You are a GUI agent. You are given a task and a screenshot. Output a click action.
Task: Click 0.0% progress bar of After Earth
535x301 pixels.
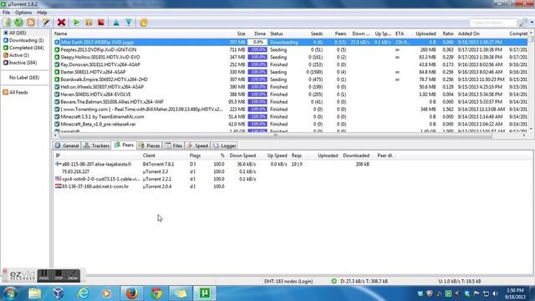(257, 42)
